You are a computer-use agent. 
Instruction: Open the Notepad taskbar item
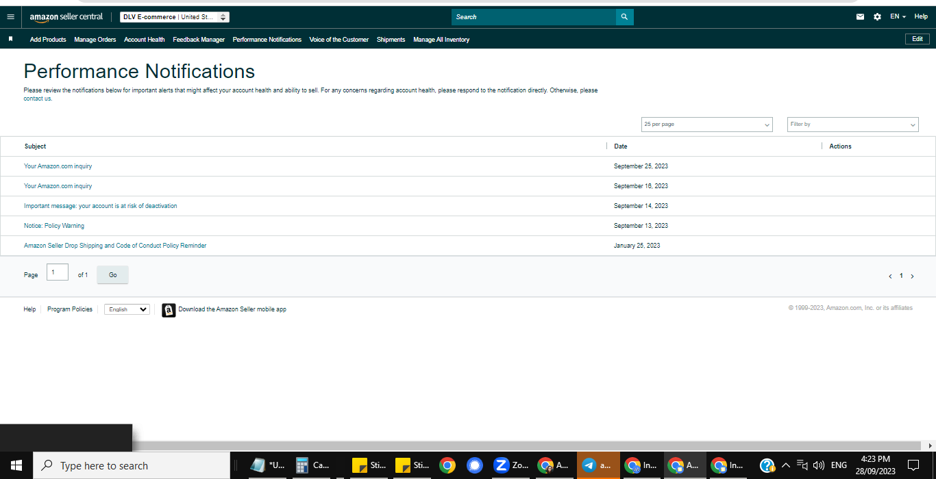[x=267, y=465]
